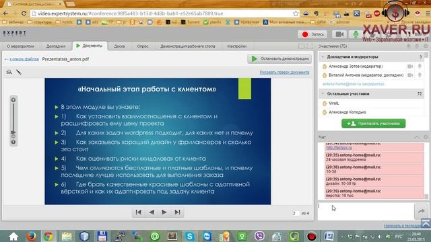The height and width of the screenshot is (242, 431).
Task: Start recording with the Запись button
Action: tap(312, 34)
